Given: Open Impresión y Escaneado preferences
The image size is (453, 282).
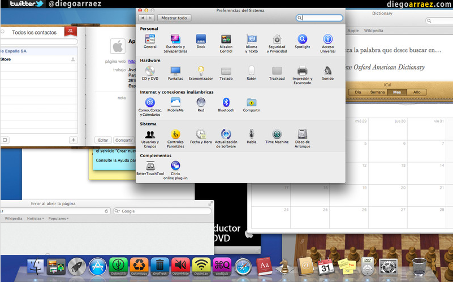Looking at the screenshot, I should 302,75.
